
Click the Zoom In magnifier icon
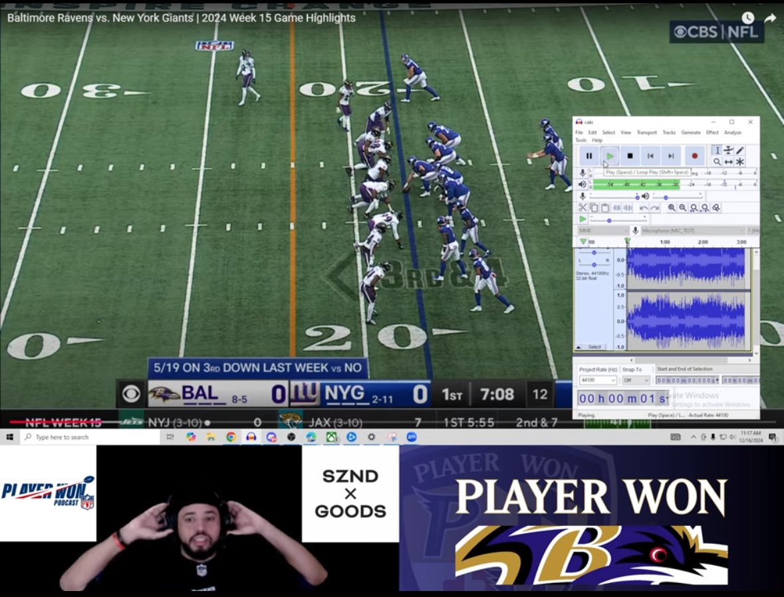(672, 207)
